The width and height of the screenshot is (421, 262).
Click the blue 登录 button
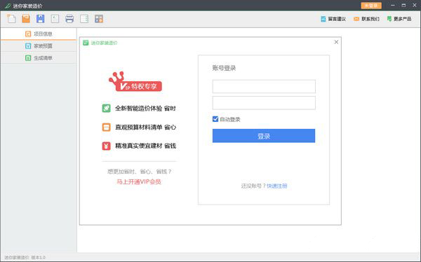tap(264, 136)
